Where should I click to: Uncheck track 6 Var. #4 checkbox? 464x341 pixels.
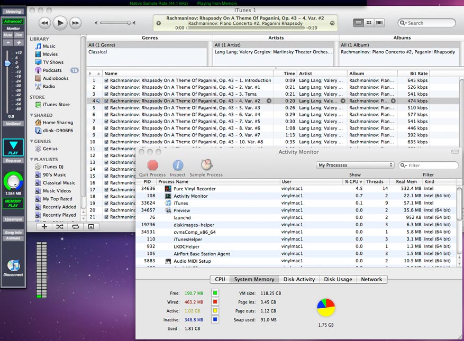[106, 114]
